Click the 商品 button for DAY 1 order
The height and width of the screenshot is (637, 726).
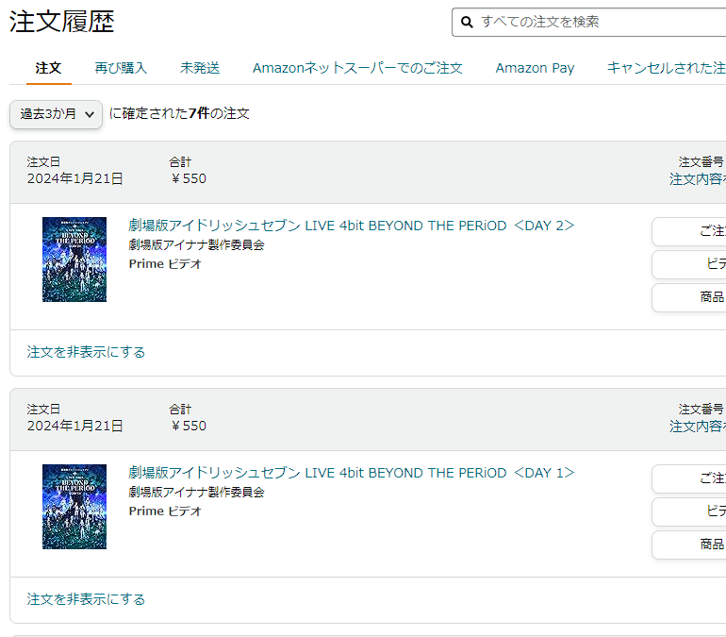(x=689, y=545)
